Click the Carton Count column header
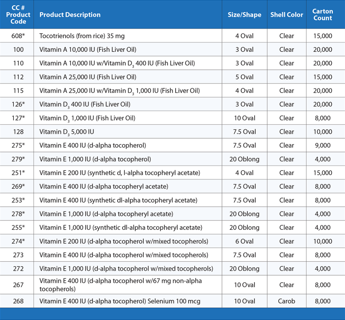This screenshot has width=345, height=320. [322, 15]
